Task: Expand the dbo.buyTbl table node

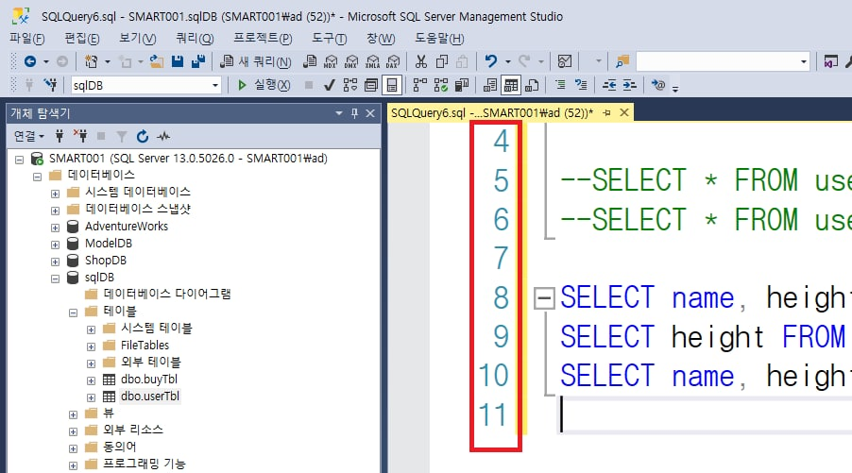Action: click(91, 380)
